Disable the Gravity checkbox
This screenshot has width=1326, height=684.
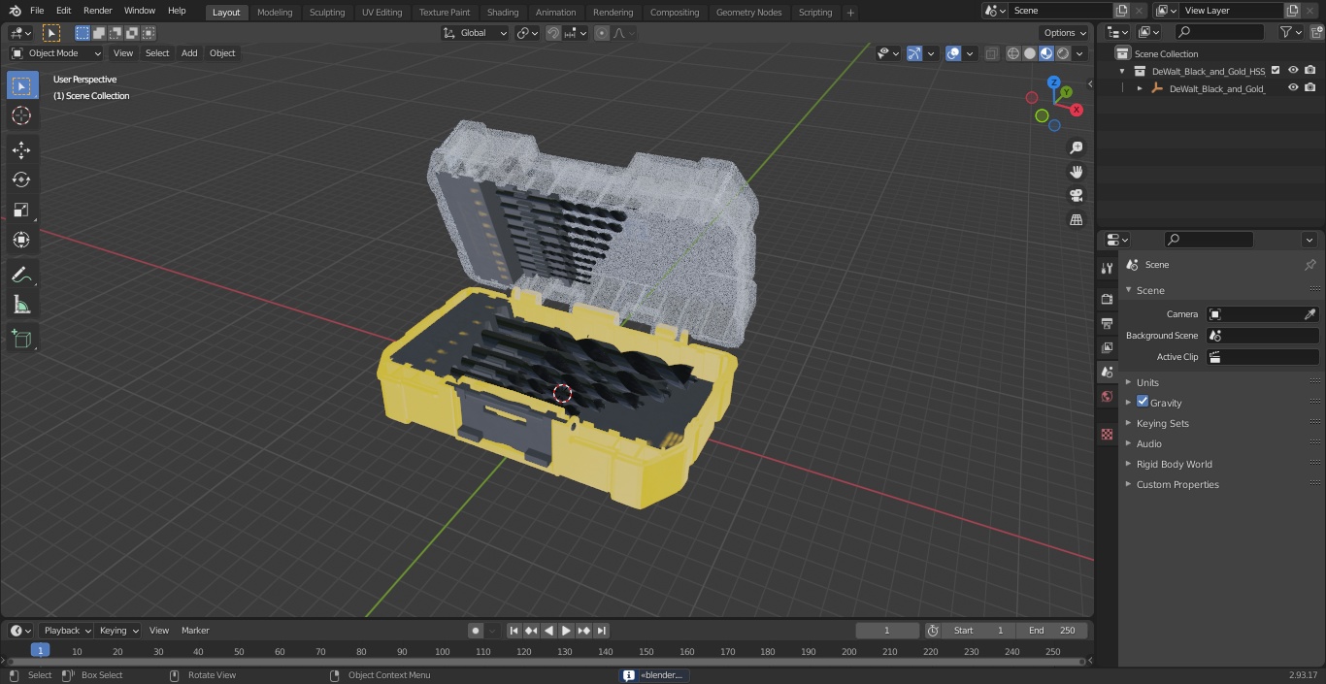click(1143, 402)
